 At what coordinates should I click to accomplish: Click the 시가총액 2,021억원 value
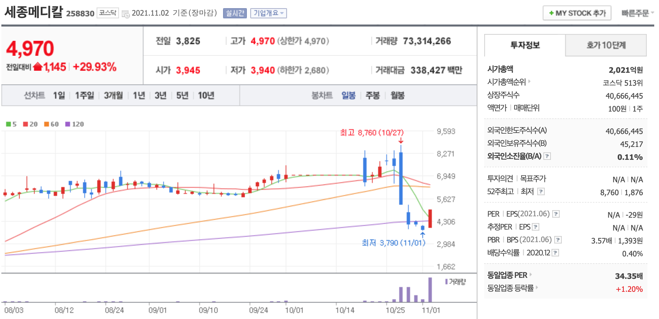pos(626,70)
